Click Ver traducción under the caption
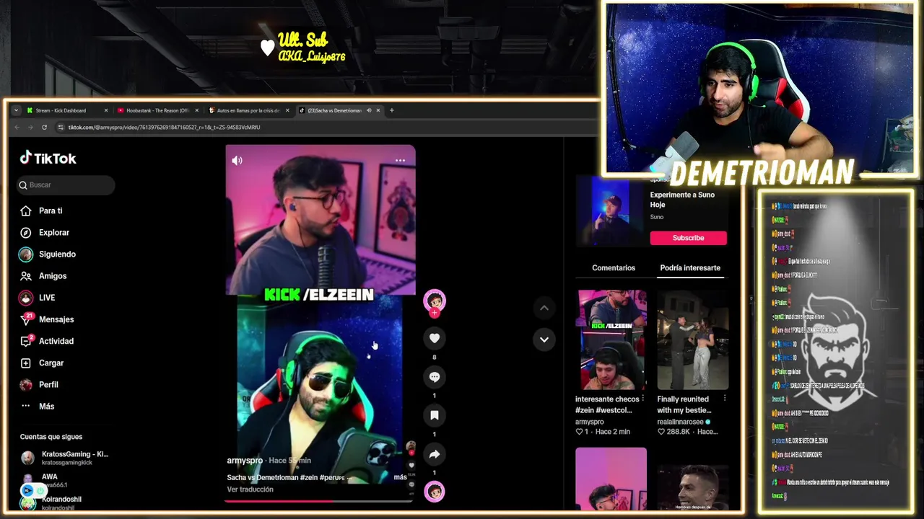Viewport: 924px width, 519px height. 250,489
